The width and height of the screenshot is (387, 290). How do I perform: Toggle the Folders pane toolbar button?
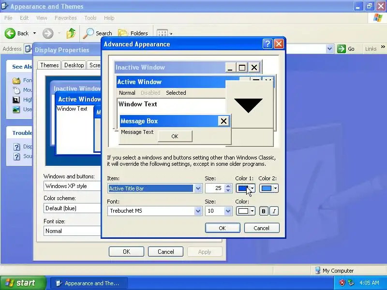pyautogui.click(x=134, y=33)
